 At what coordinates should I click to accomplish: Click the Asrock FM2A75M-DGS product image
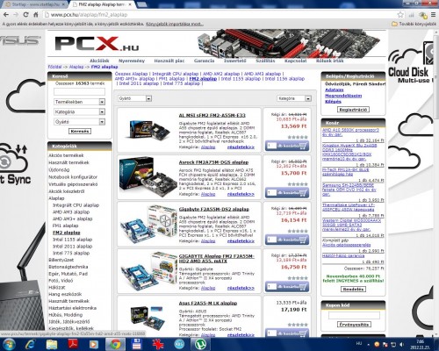148,176
